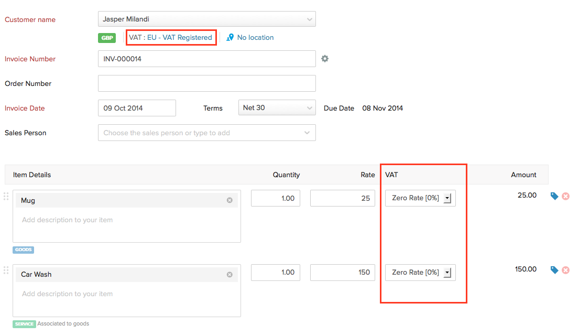Open the Sales Person dropdown
The width and height of the screenshot is (579, 336).
click(206, 133)
